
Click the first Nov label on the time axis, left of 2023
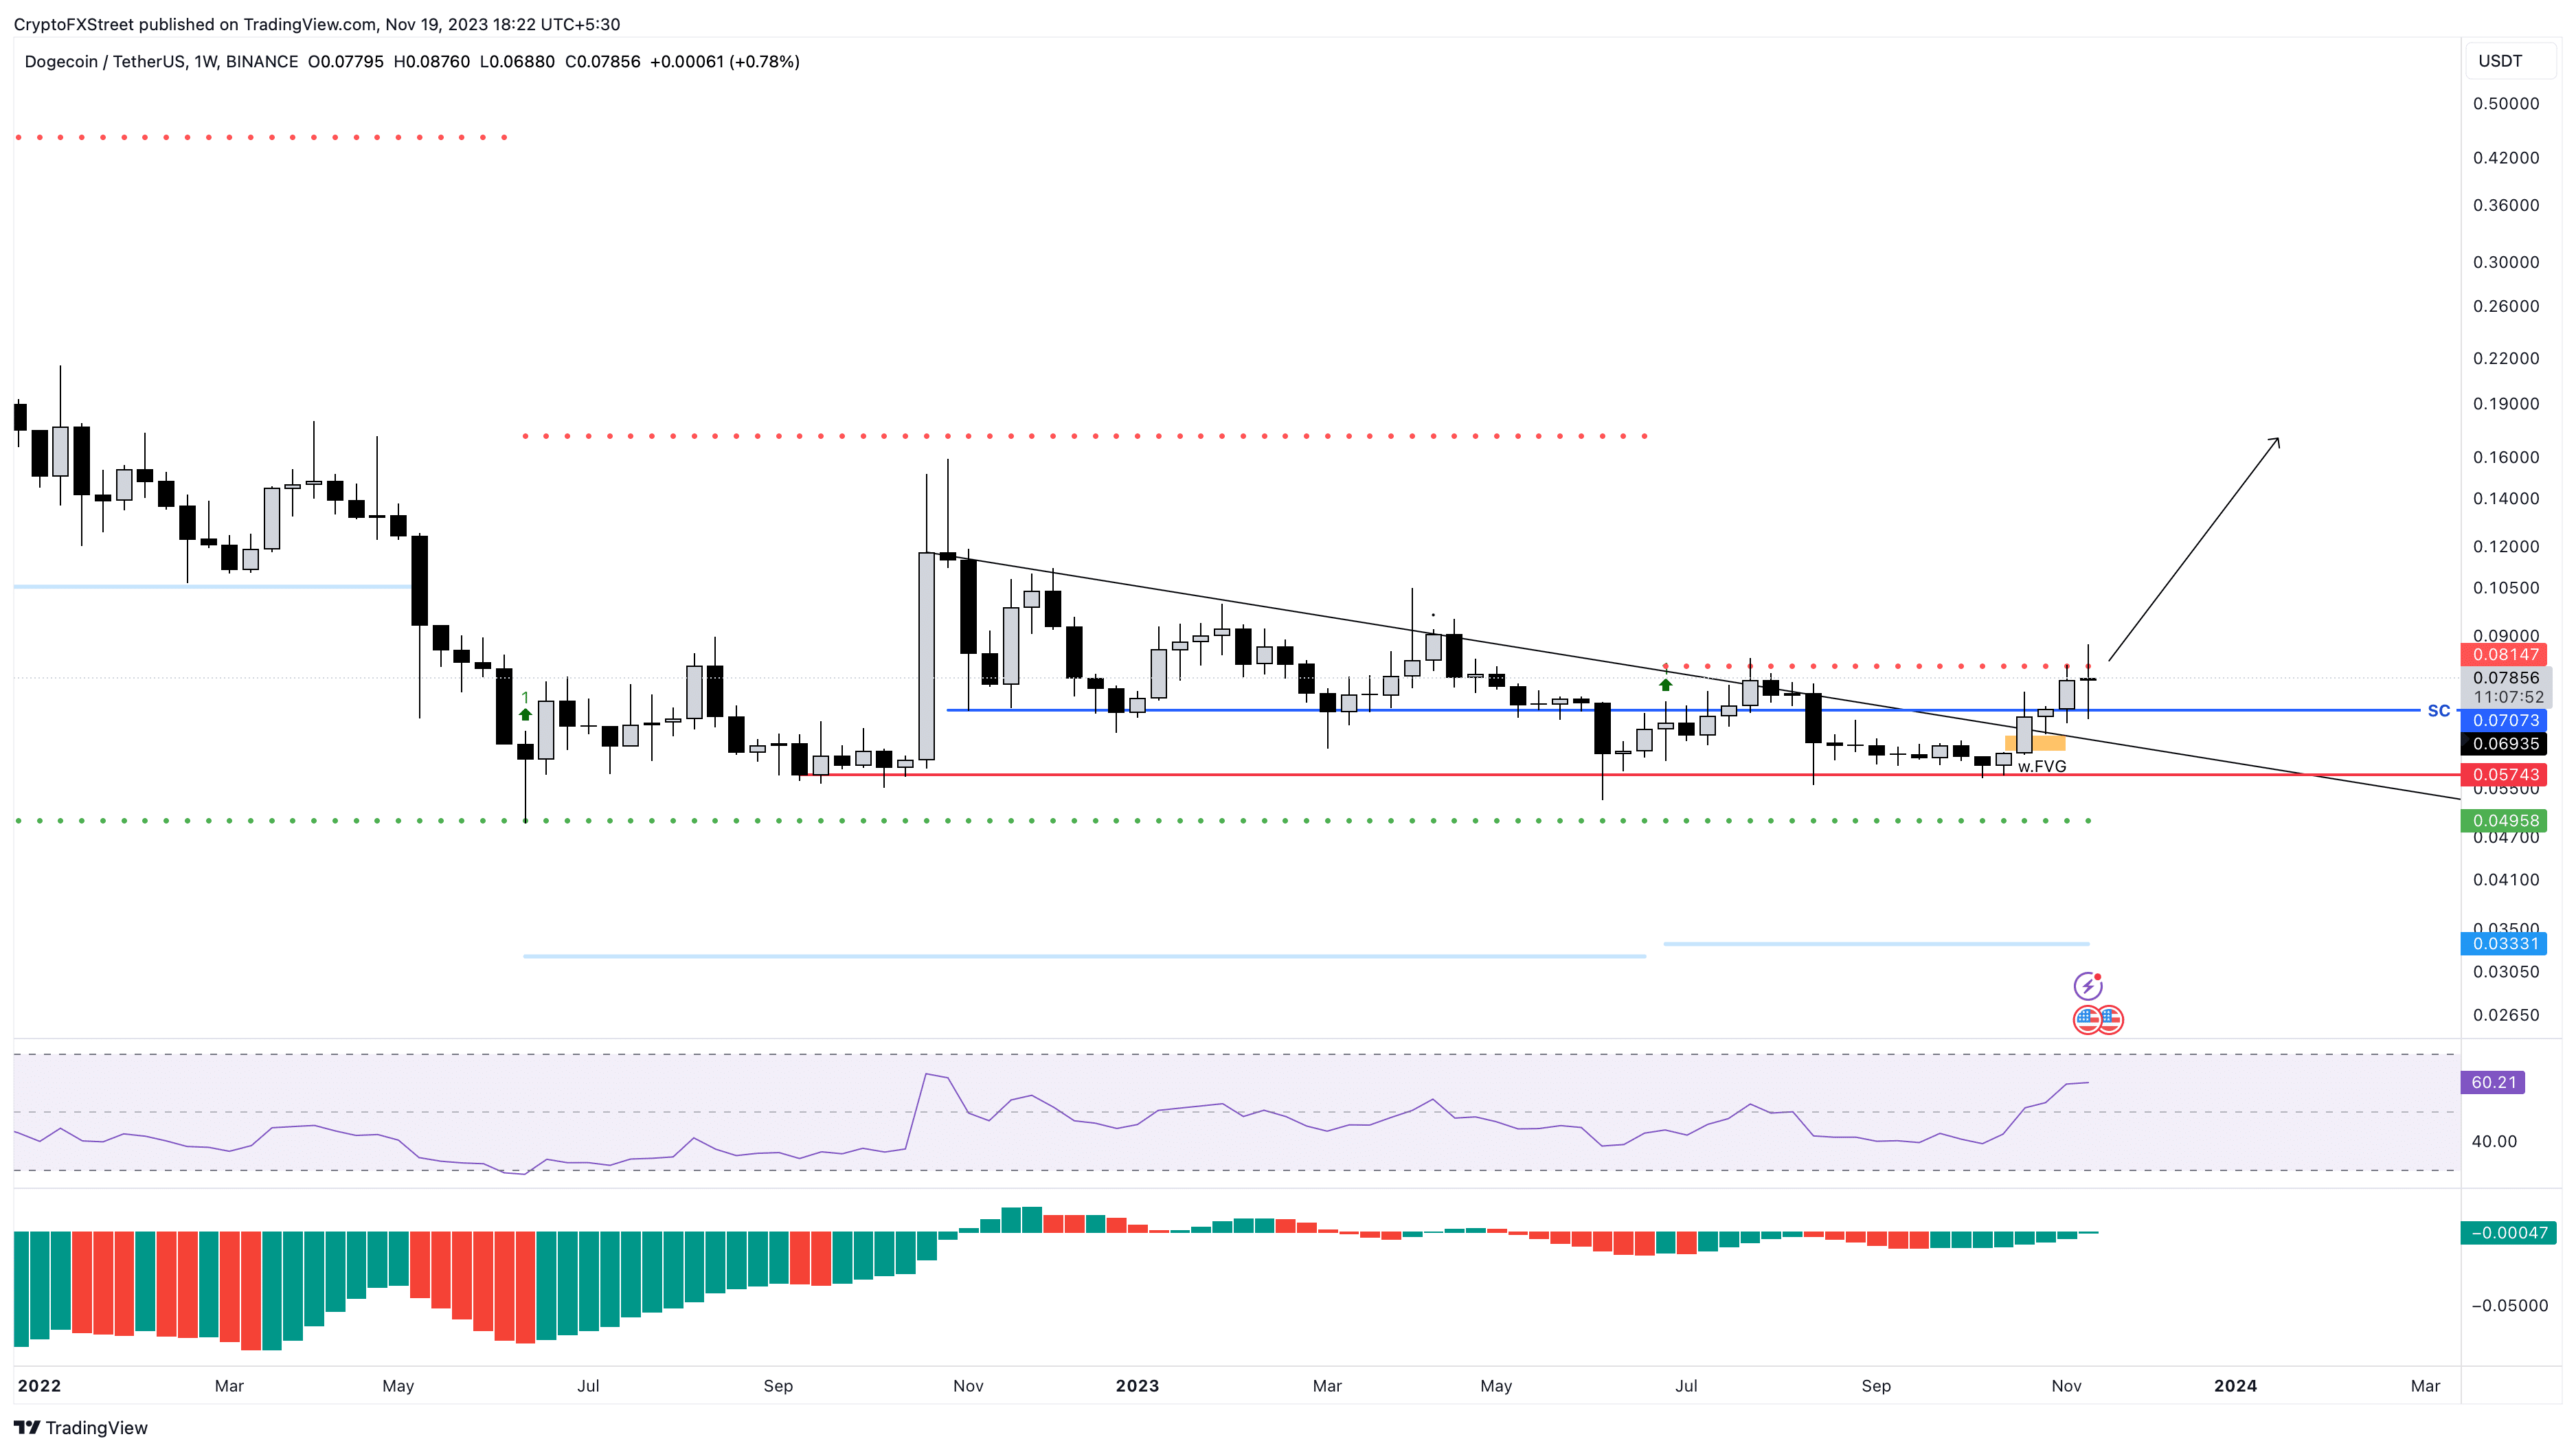coord(968,1386)
